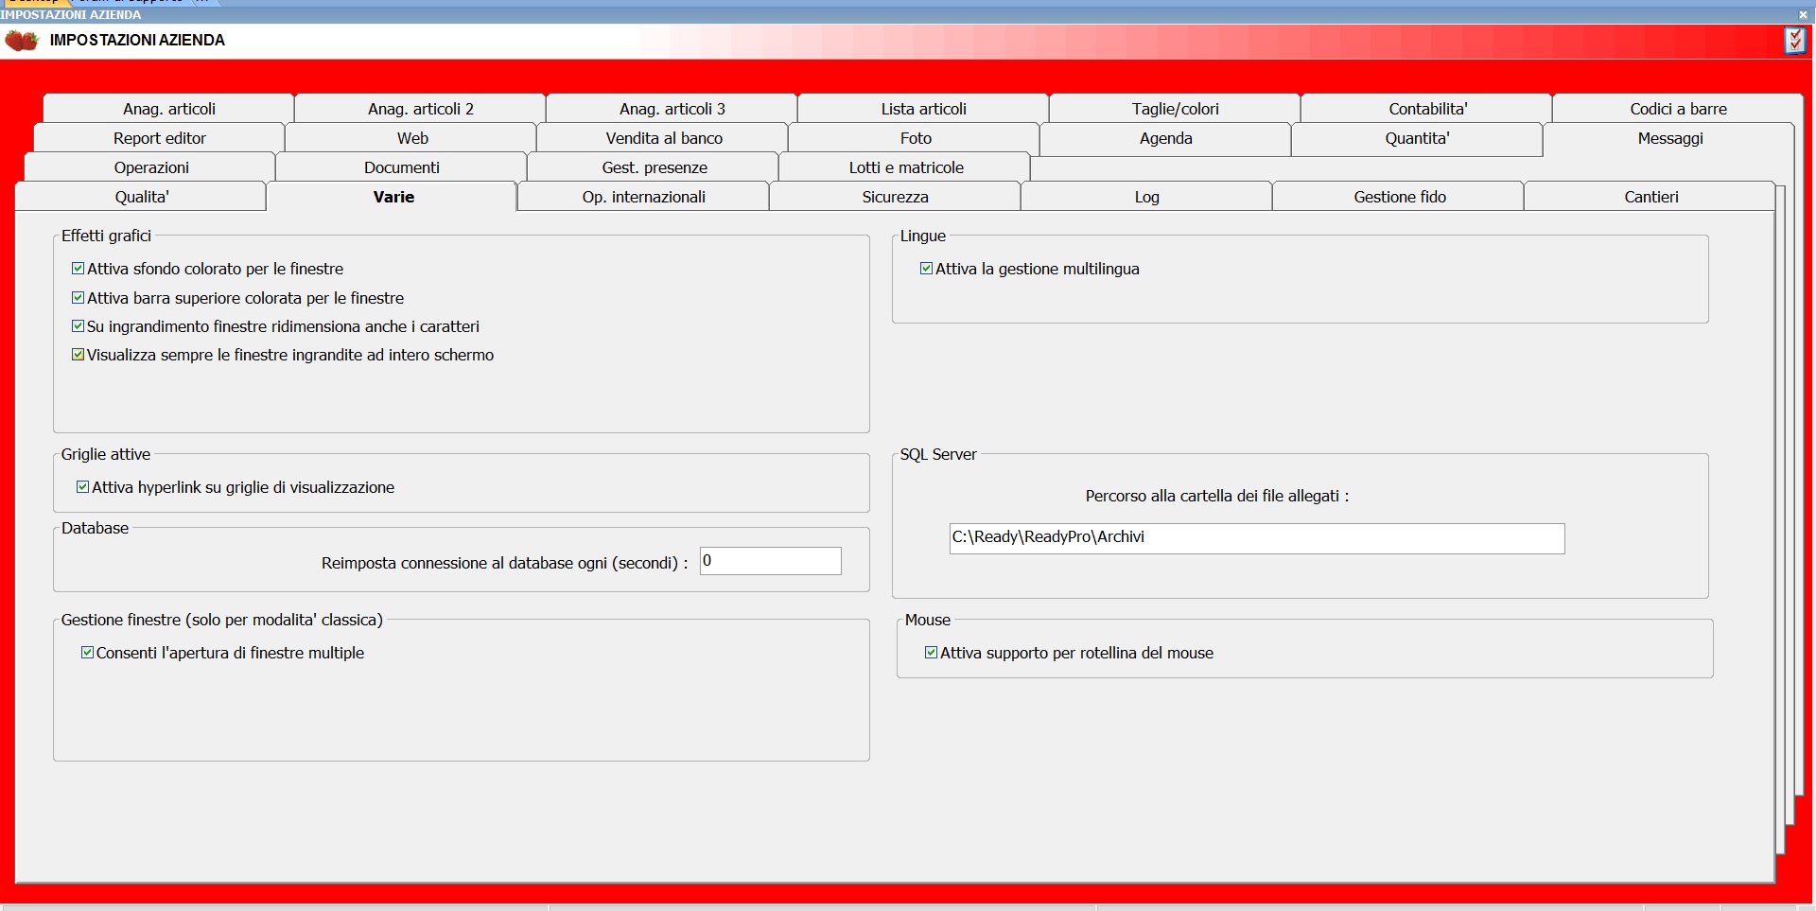Image resolution: width=1816 pixels, height=911 pixels.
Task: Open the Log tab
Action: point(1147,197)
